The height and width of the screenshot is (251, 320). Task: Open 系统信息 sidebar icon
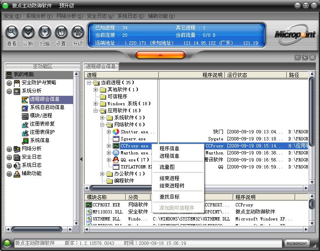pyautogui.click(x=25, y=141)
